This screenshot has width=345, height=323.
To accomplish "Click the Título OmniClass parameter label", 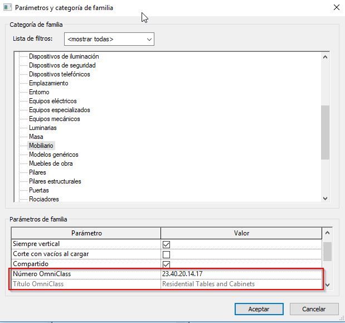I will [38, 284].
